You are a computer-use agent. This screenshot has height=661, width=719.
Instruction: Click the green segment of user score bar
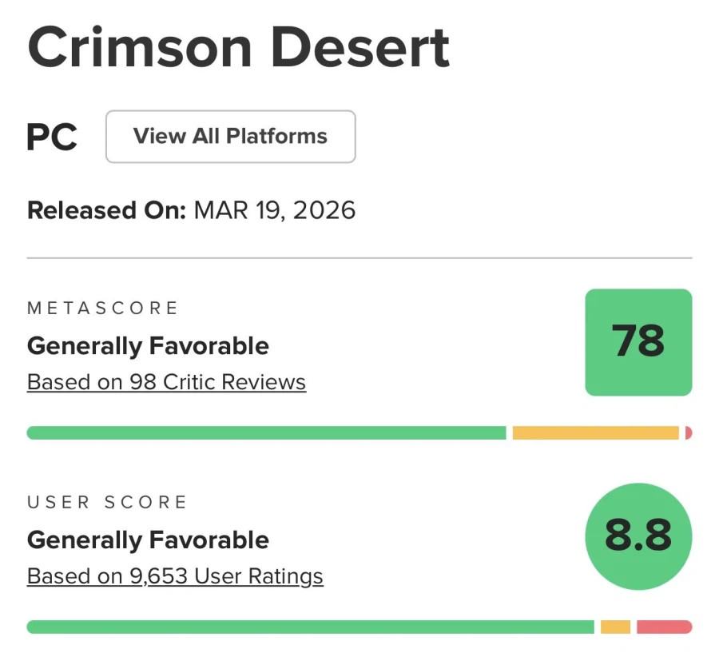pyautogui.click(x=310, y=627)
